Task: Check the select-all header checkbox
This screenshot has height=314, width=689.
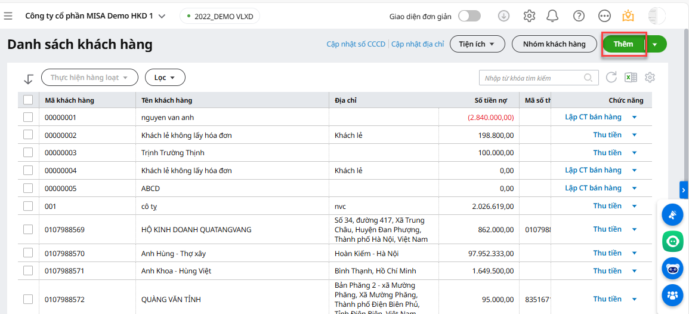Action: (x=28, y=100)
